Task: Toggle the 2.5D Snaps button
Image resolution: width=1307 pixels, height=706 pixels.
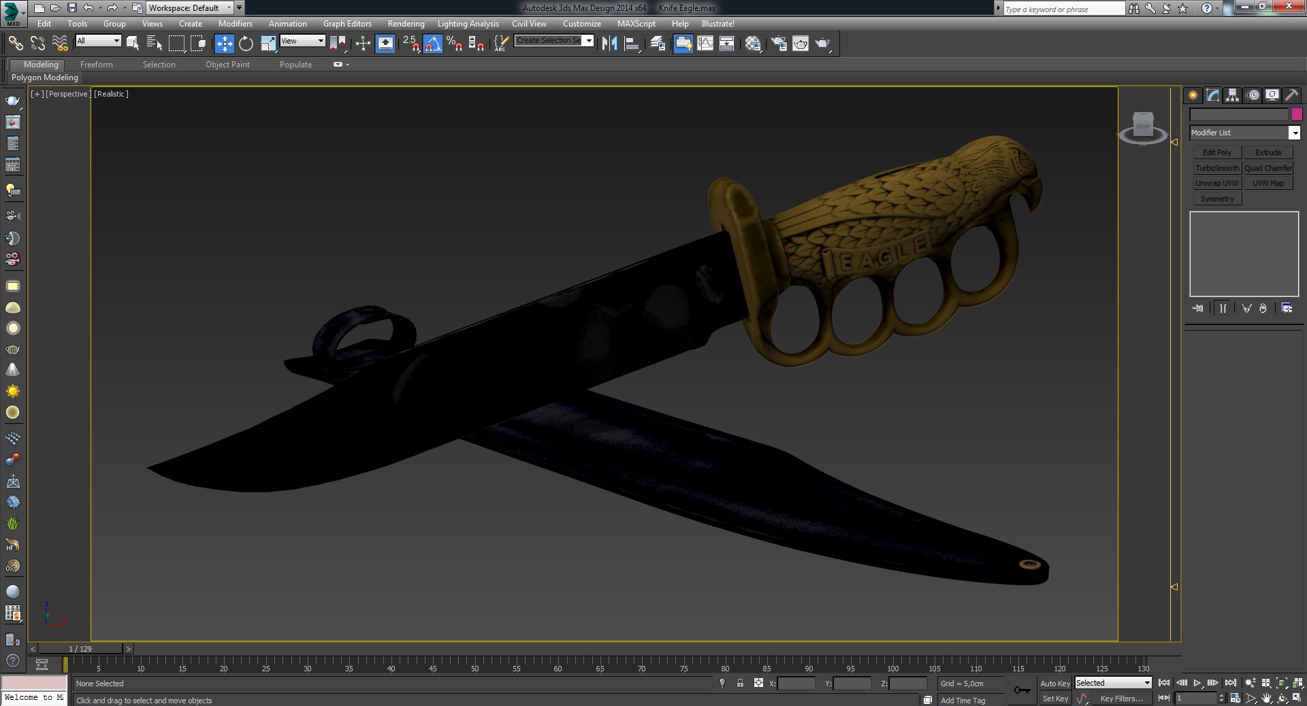Action: click(x=410, y=44)
